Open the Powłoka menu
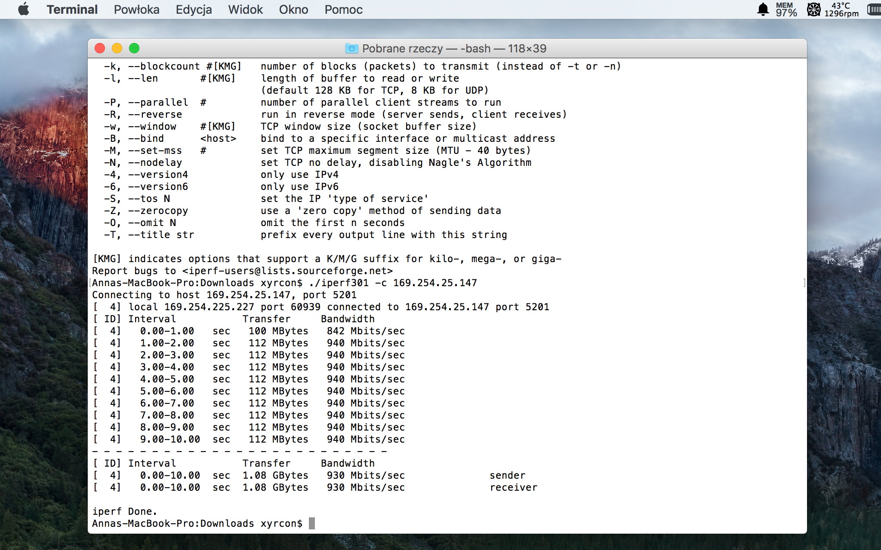Image resolution: width=881 pixels, height=550 pixels. (136, 9)
